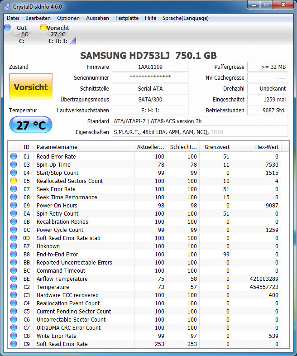
Task: Select the Gut drive C: entry
Action: click(21, 34)
